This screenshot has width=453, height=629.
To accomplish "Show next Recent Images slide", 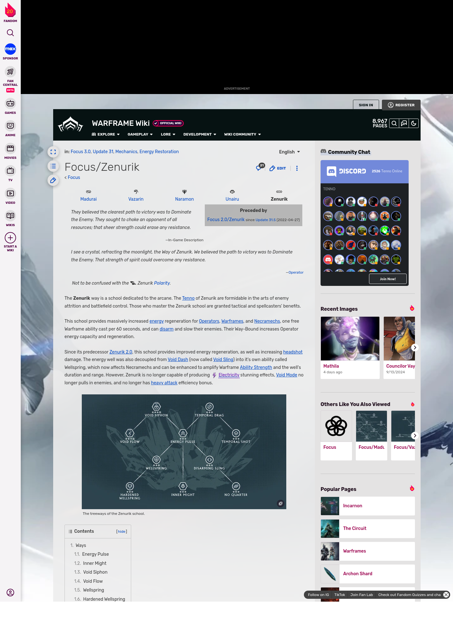I will (x=415, y=348).
